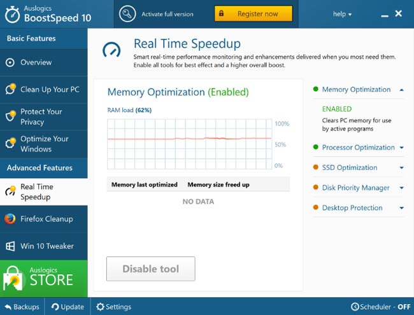Click the lock icon on Register now
Image resolution: width=414 pixels, height=315 pixels.
[221, 13]
